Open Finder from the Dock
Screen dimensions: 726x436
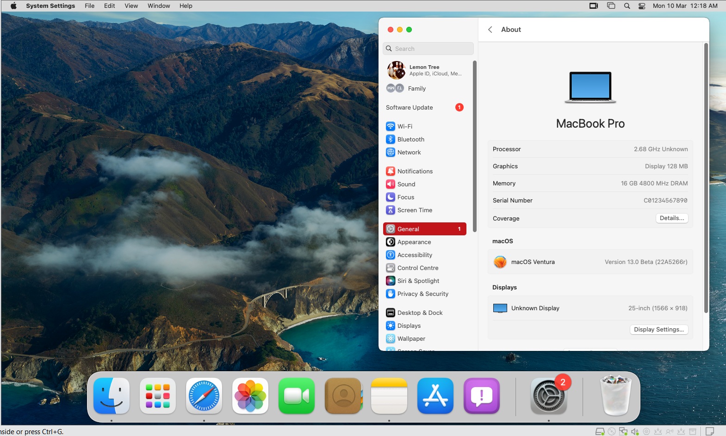pos(112,396)
